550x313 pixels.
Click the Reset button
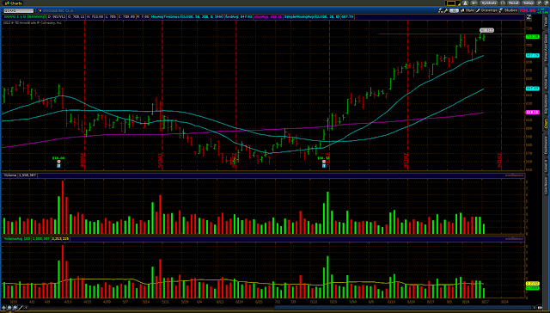(x=514, y=3)
